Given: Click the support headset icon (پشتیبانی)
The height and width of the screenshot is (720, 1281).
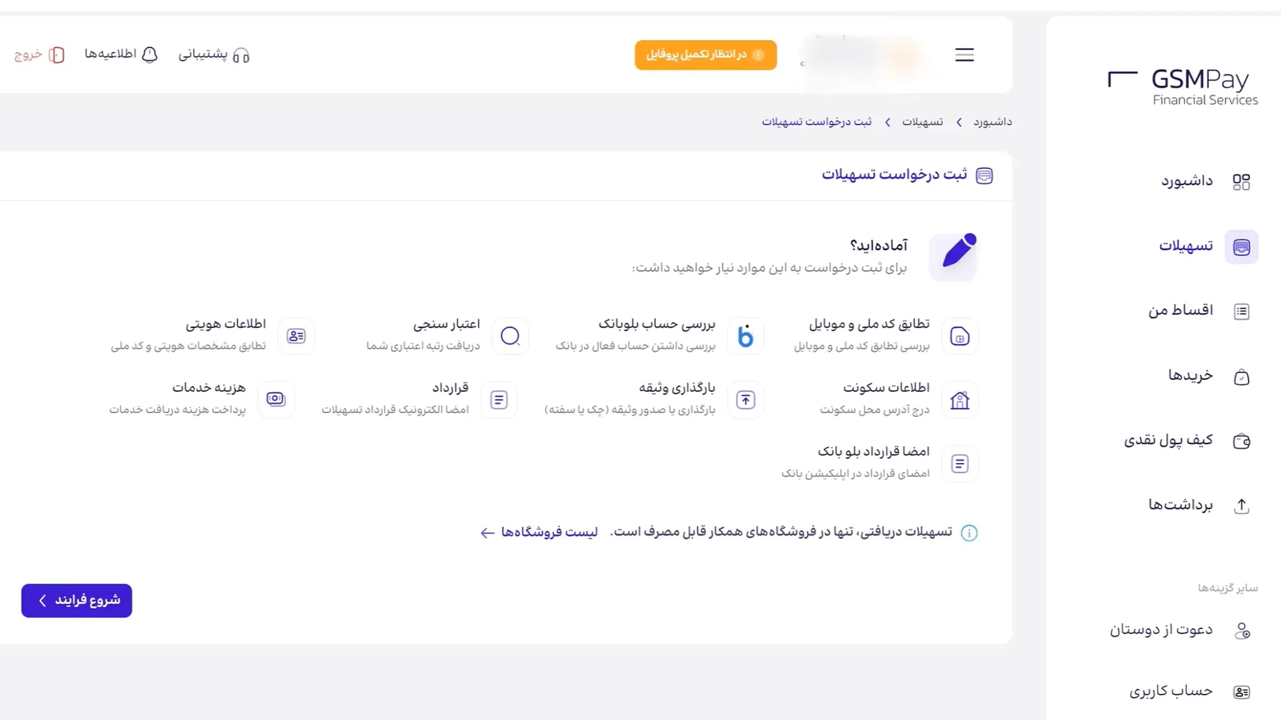Looking at the screenshot, I should 243,55.
